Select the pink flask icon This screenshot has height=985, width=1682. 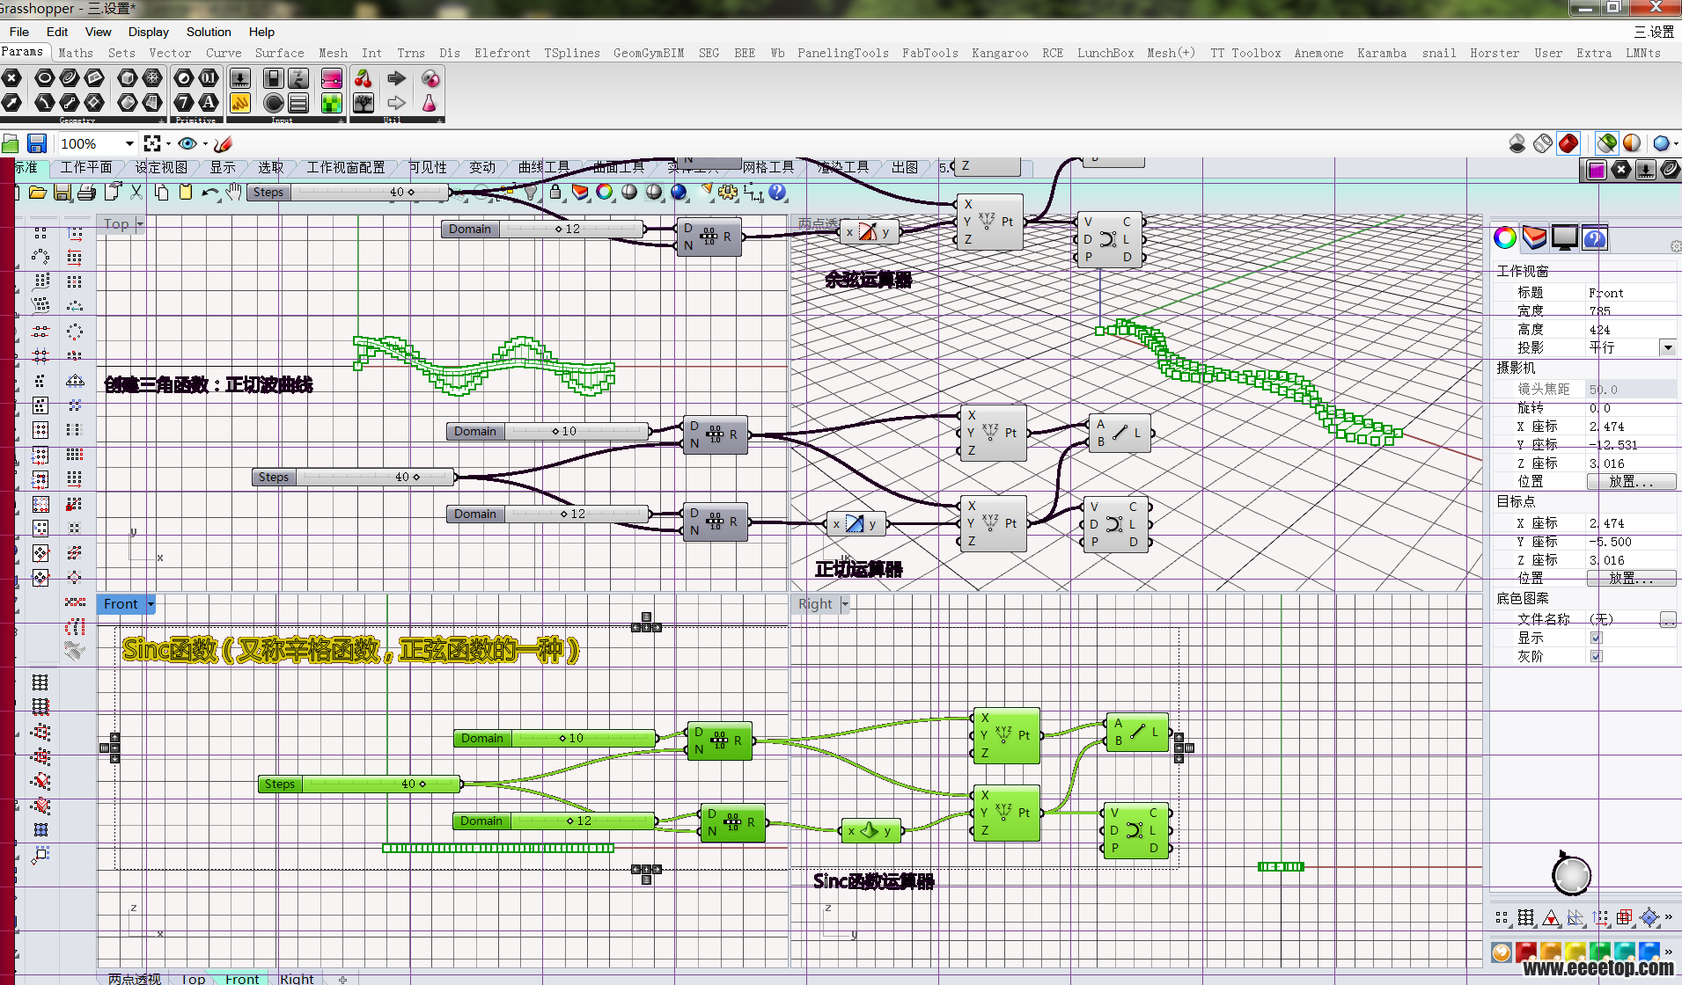click(x=430, y=103)
